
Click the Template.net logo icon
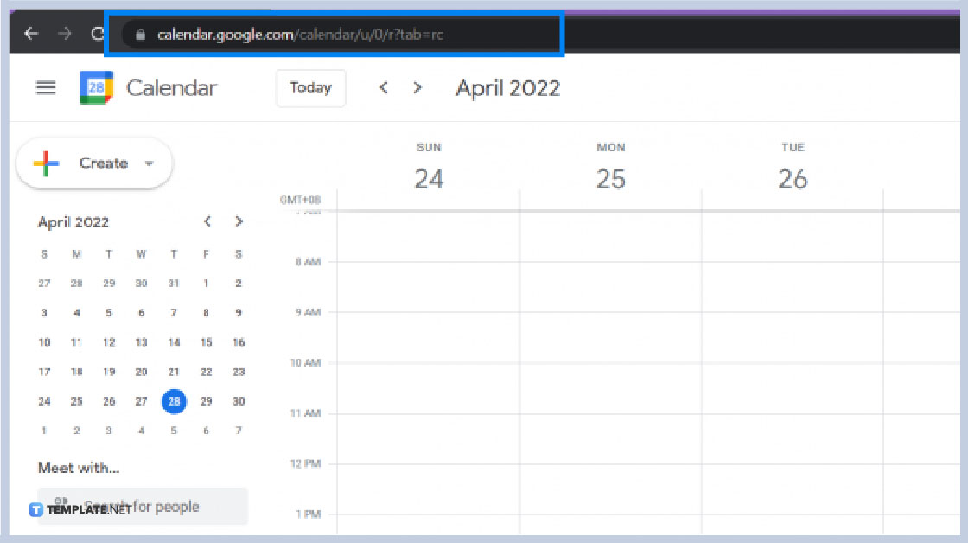click(x=37, y=510)
